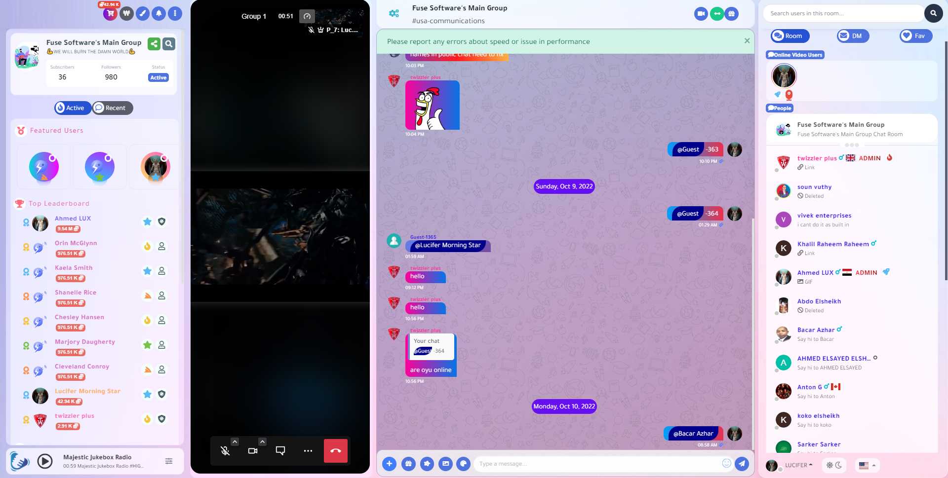The image size is (948, 478).
Task: Click the image upload icon in message bar
Action: pyautogui.click(x=445, y=464)
